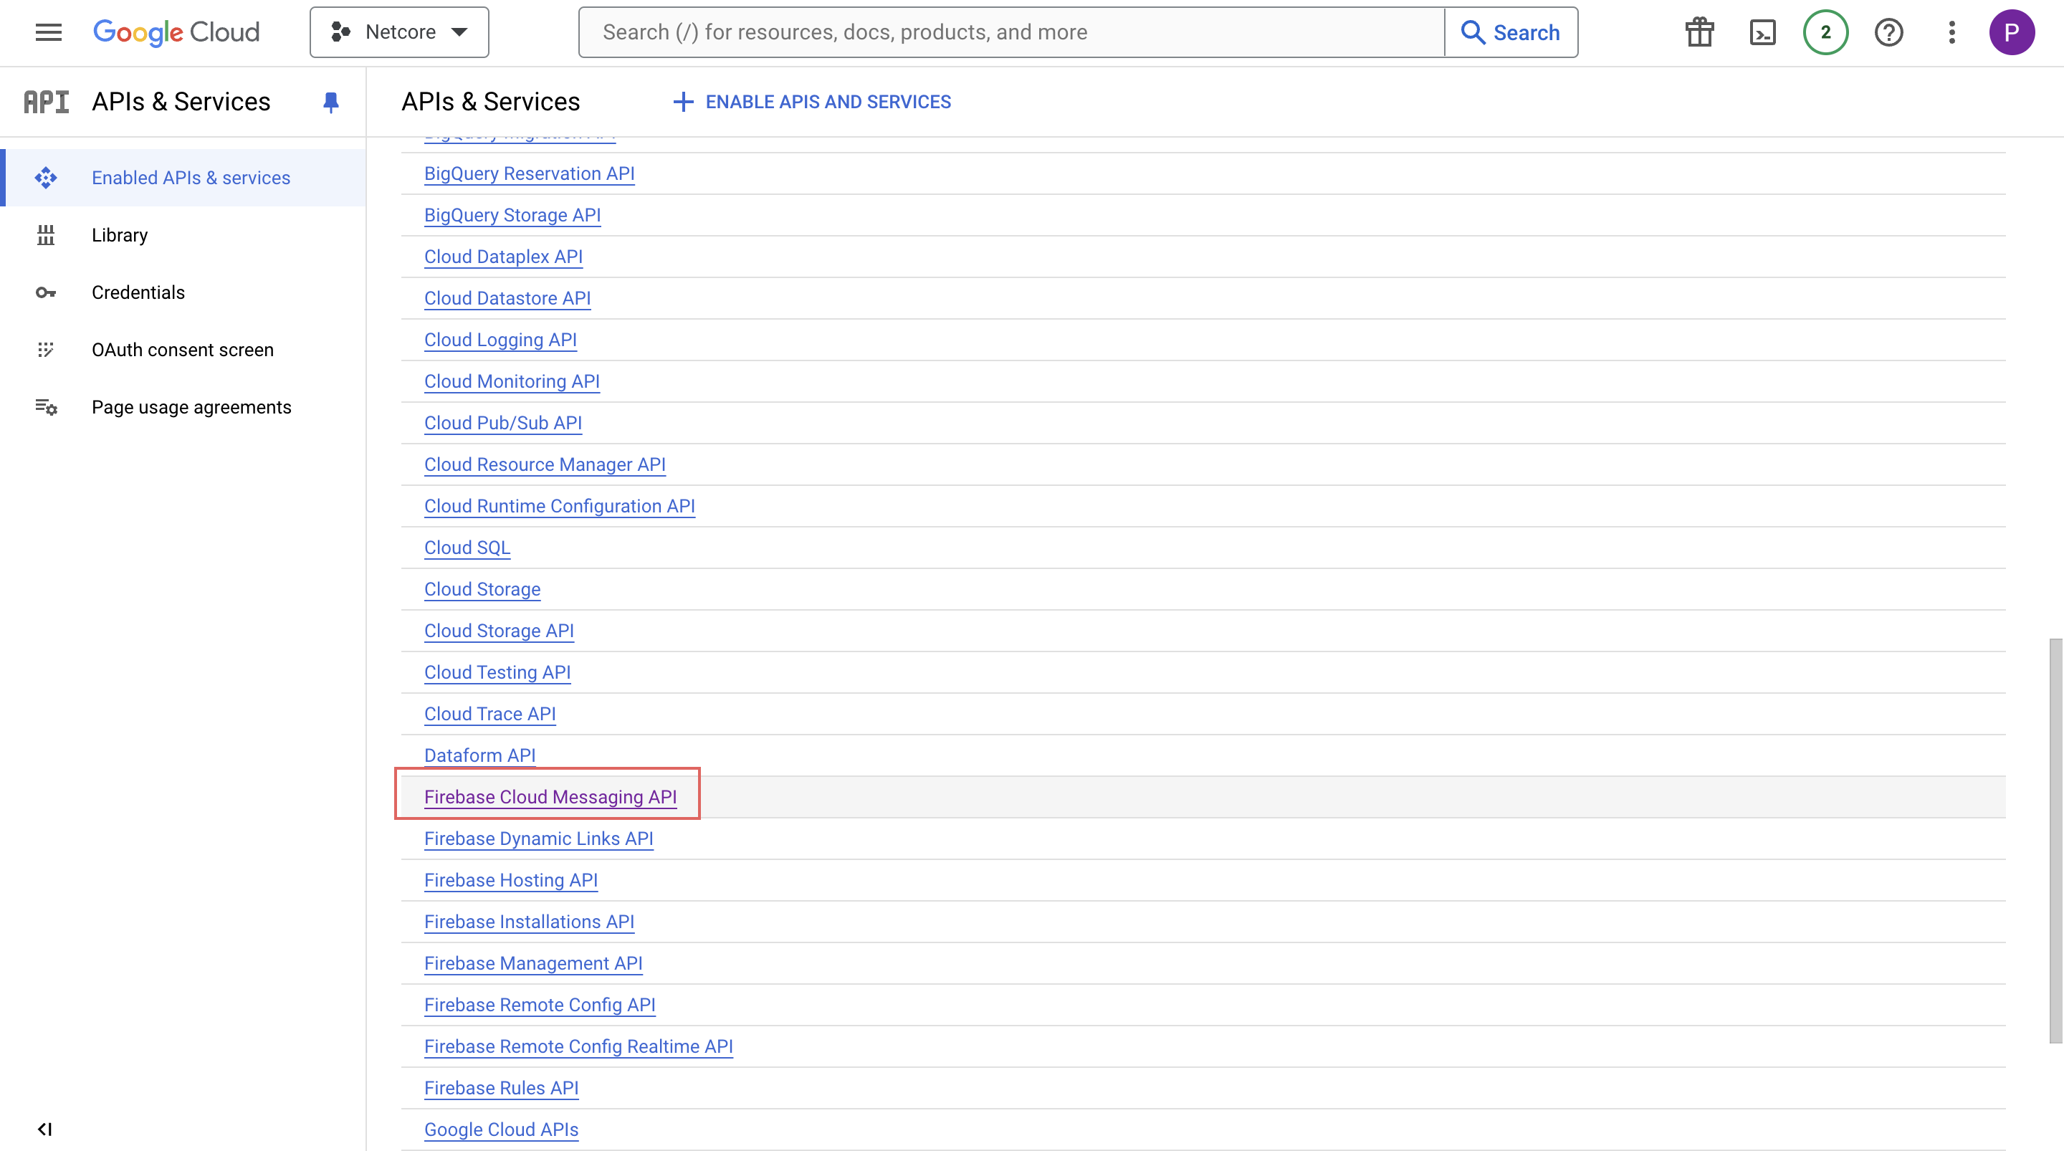Open Cloud Dataplex API link
The height and width of the screenshot is (1151, 2064).
(503, 257)
